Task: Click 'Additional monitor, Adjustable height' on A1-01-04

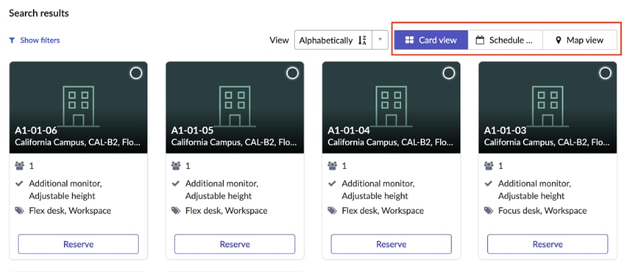Action: coord(378,190)
